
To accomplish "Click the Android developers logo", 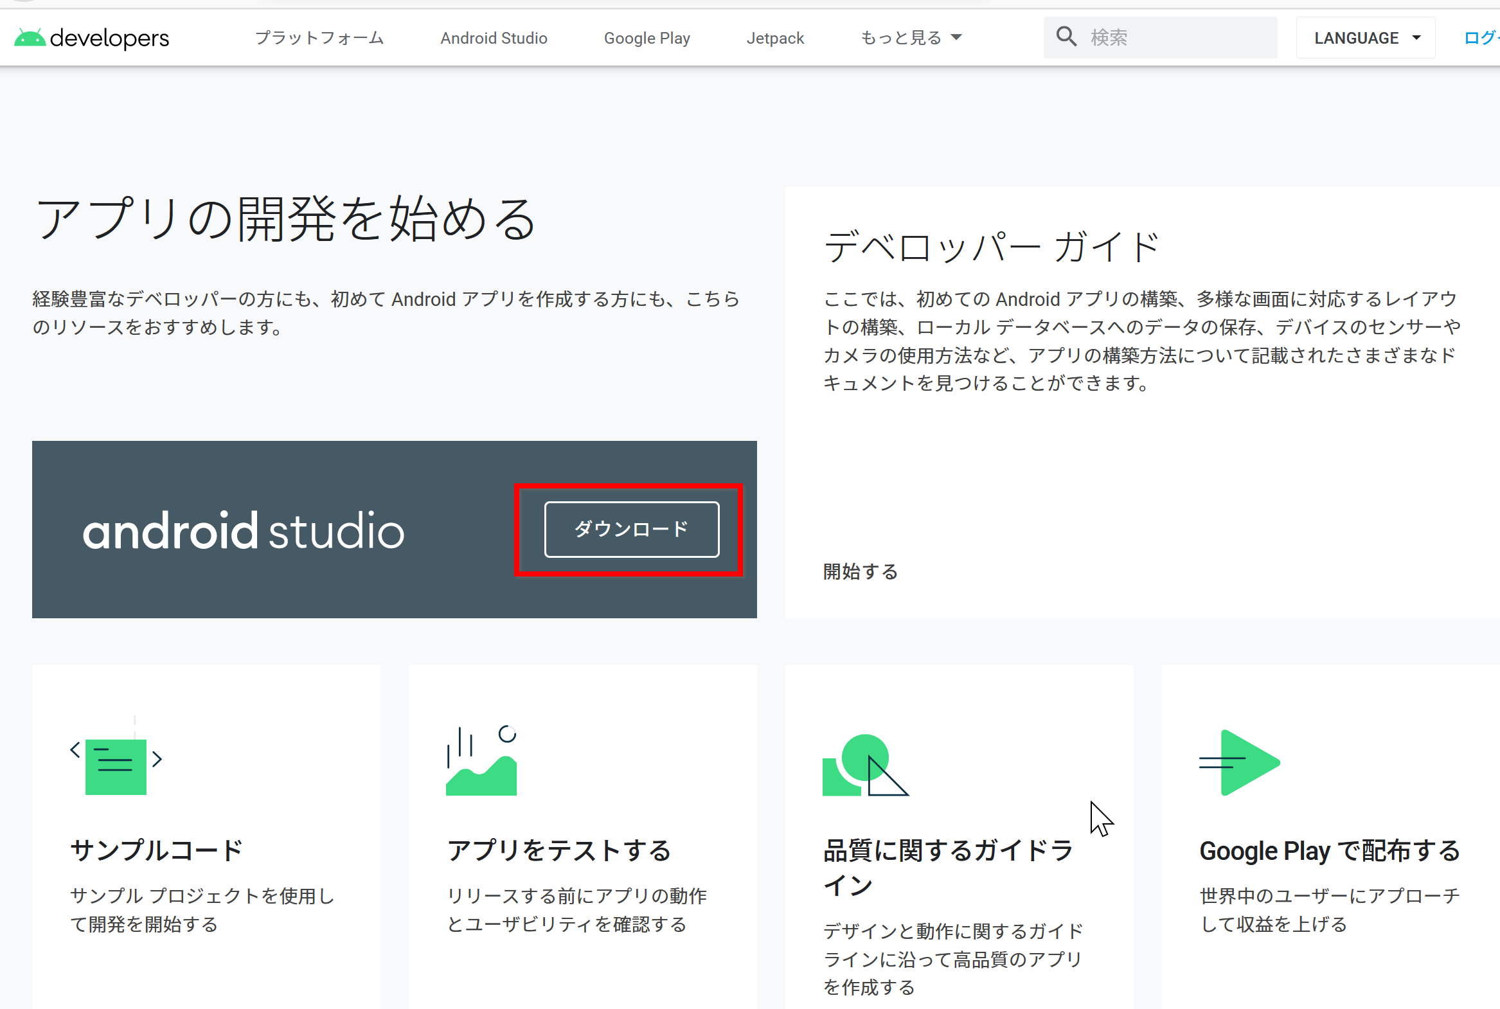I will (91, 38).
